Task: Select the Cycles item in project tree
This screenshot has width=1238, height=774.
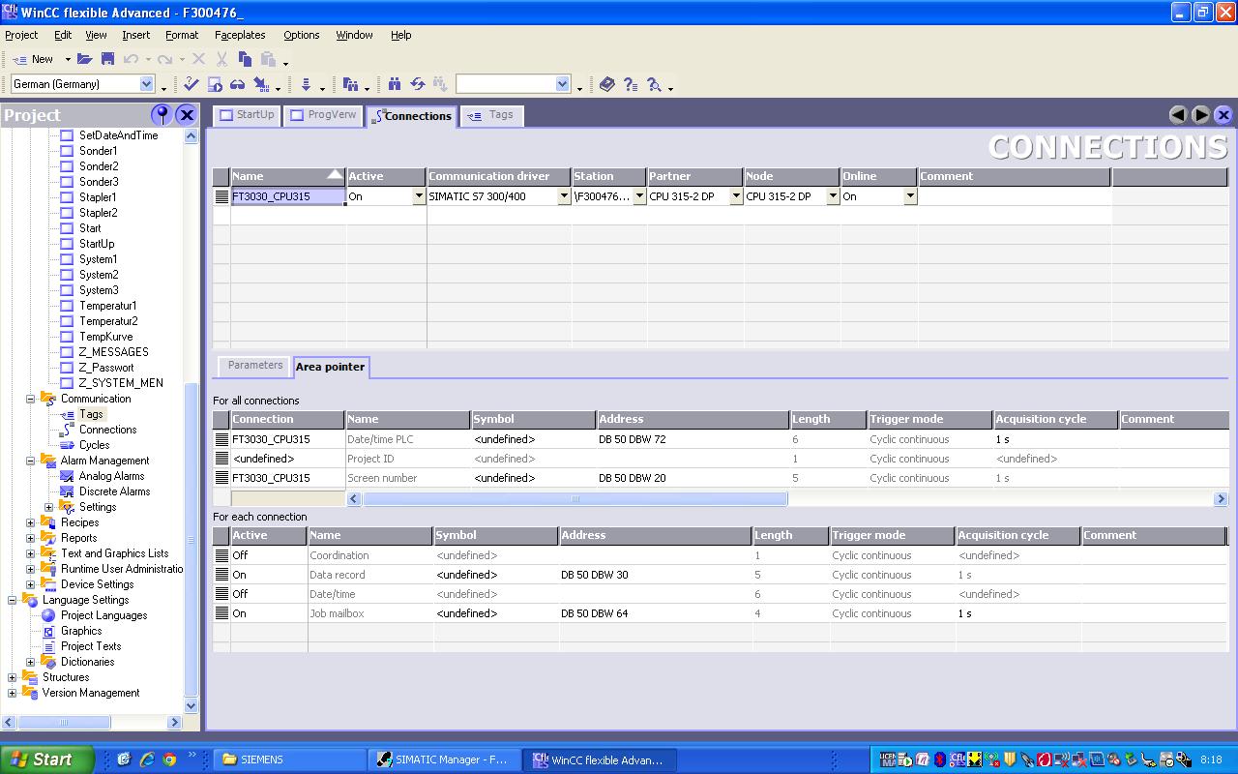Action: (x=94, y=445)
